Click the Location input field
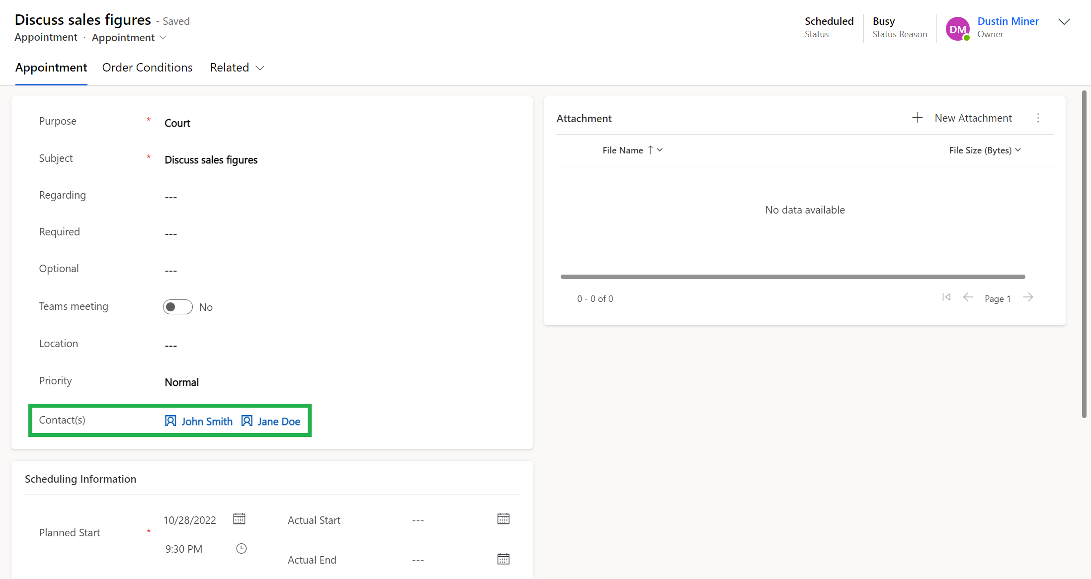This screenshot has width=1091, height=579. [x=298, y=345]
